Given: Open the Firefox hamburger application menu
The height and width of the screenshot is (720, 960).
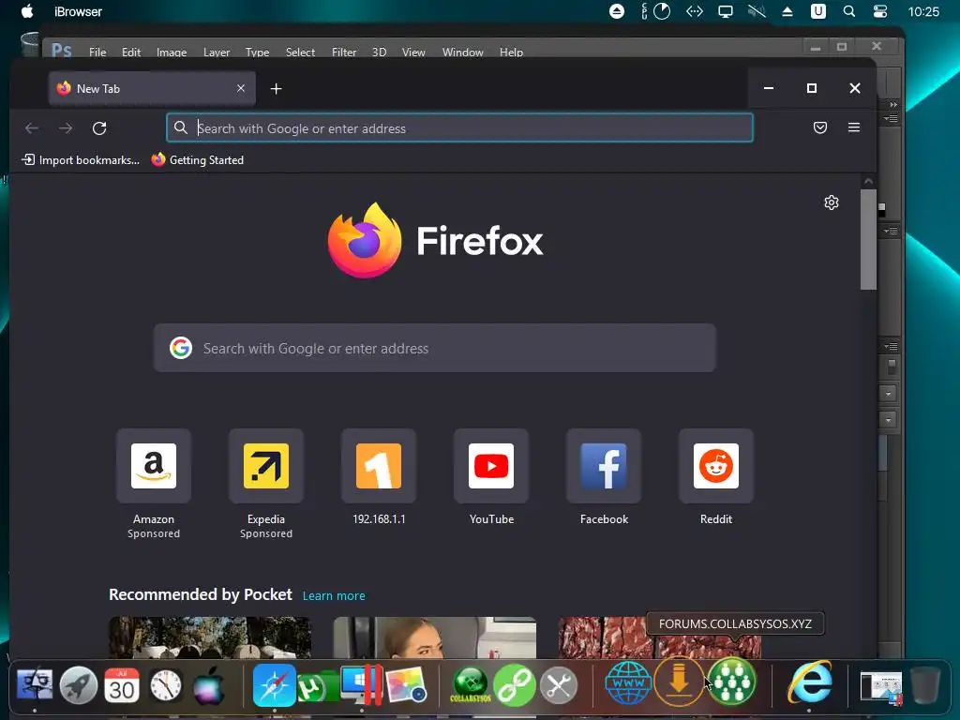Looking at the screenshot, I should pyautogui.click(x=853, y=127).
